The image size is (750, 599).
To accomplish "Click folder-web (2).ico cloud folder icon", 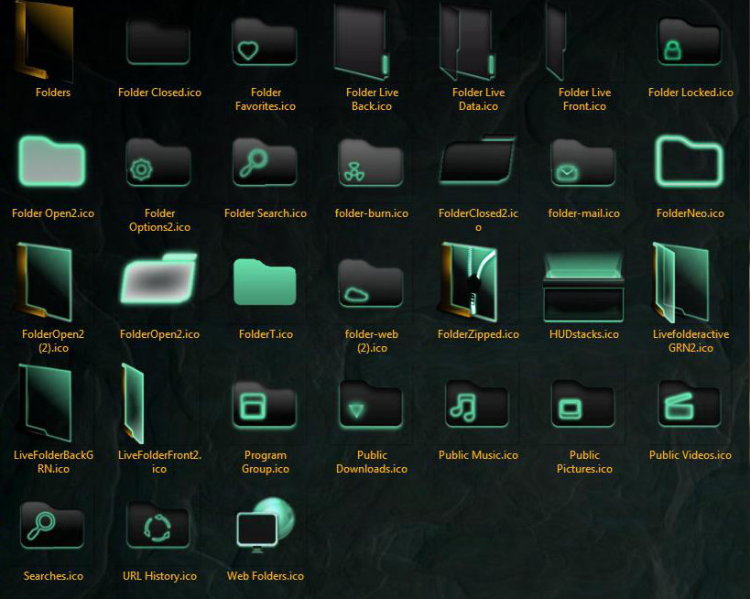I will [371, 283].
